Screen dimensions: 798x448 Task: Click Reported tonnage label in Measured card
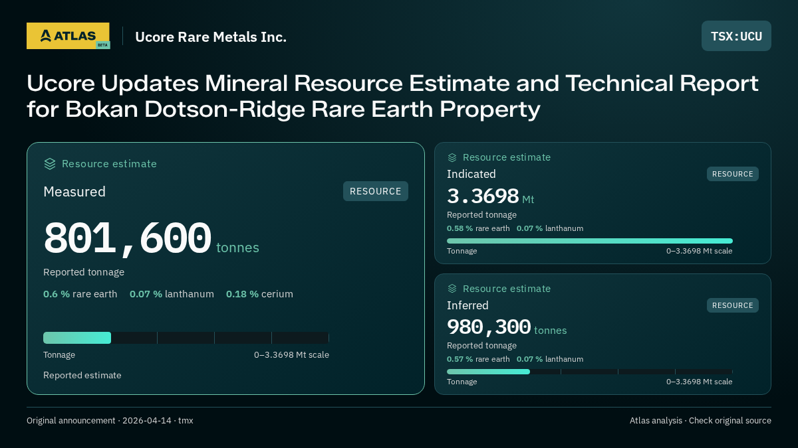coord(84,272)
